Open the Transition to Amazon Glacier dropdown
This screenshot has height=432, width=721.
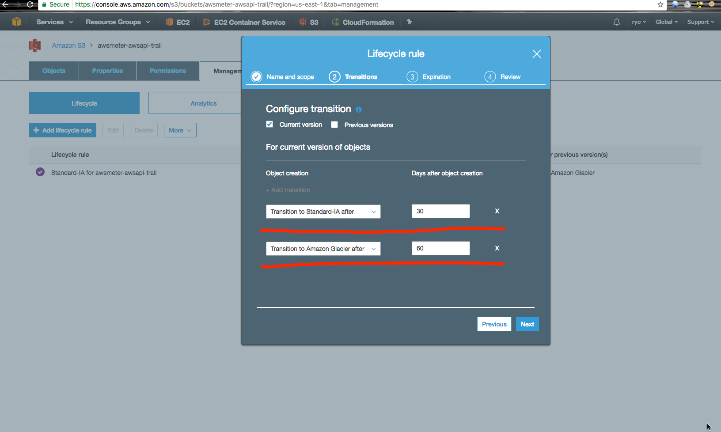pos(323,249)
